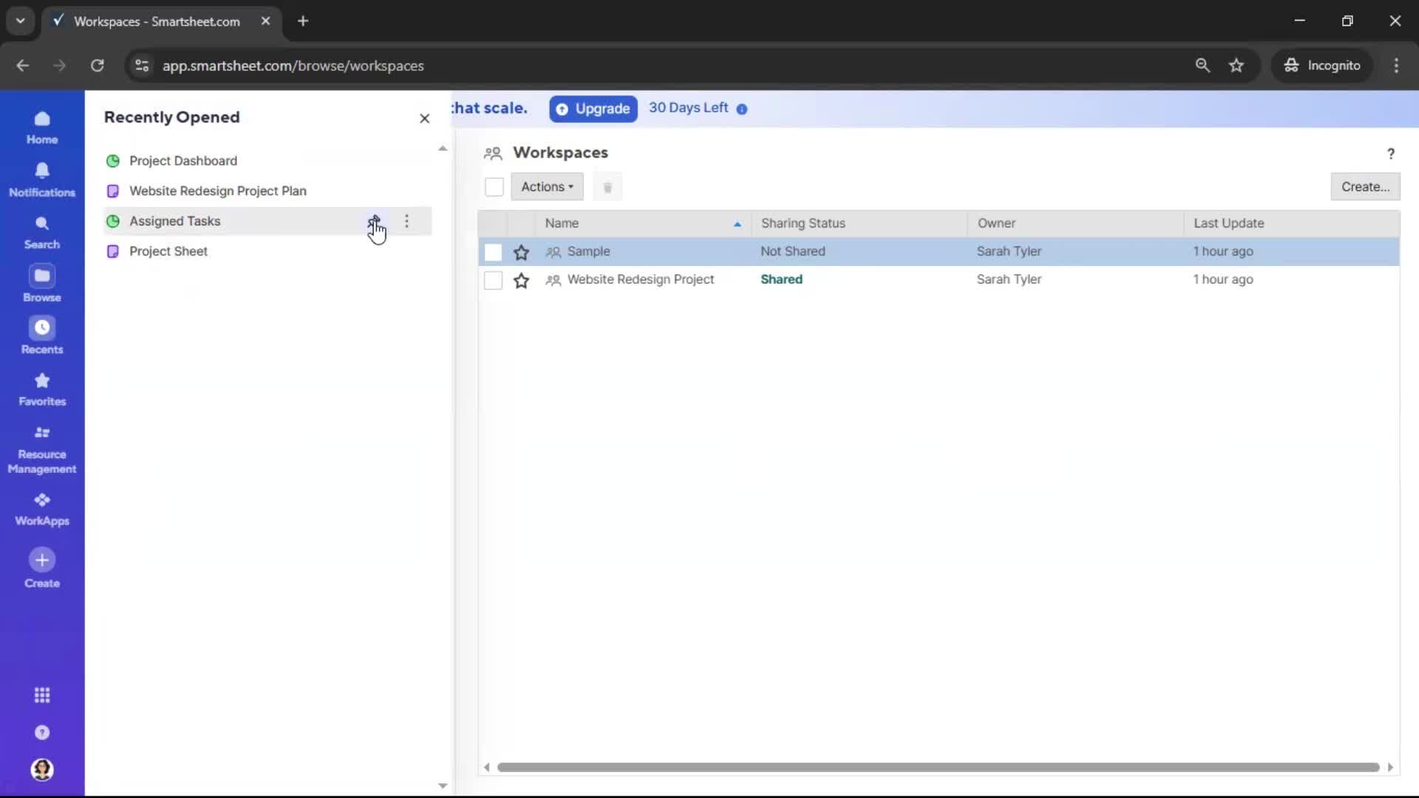
Task: Open the Chrome browser menu
Action: pos(1397,65)
